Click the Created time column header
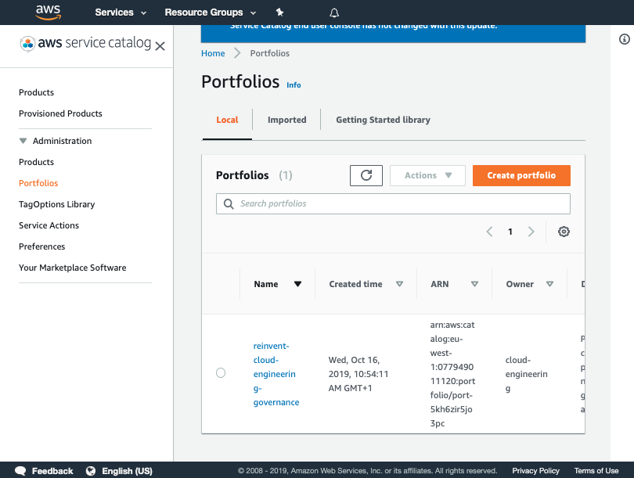The width and height of the screenshot is (634, 478). pos(355,284)
